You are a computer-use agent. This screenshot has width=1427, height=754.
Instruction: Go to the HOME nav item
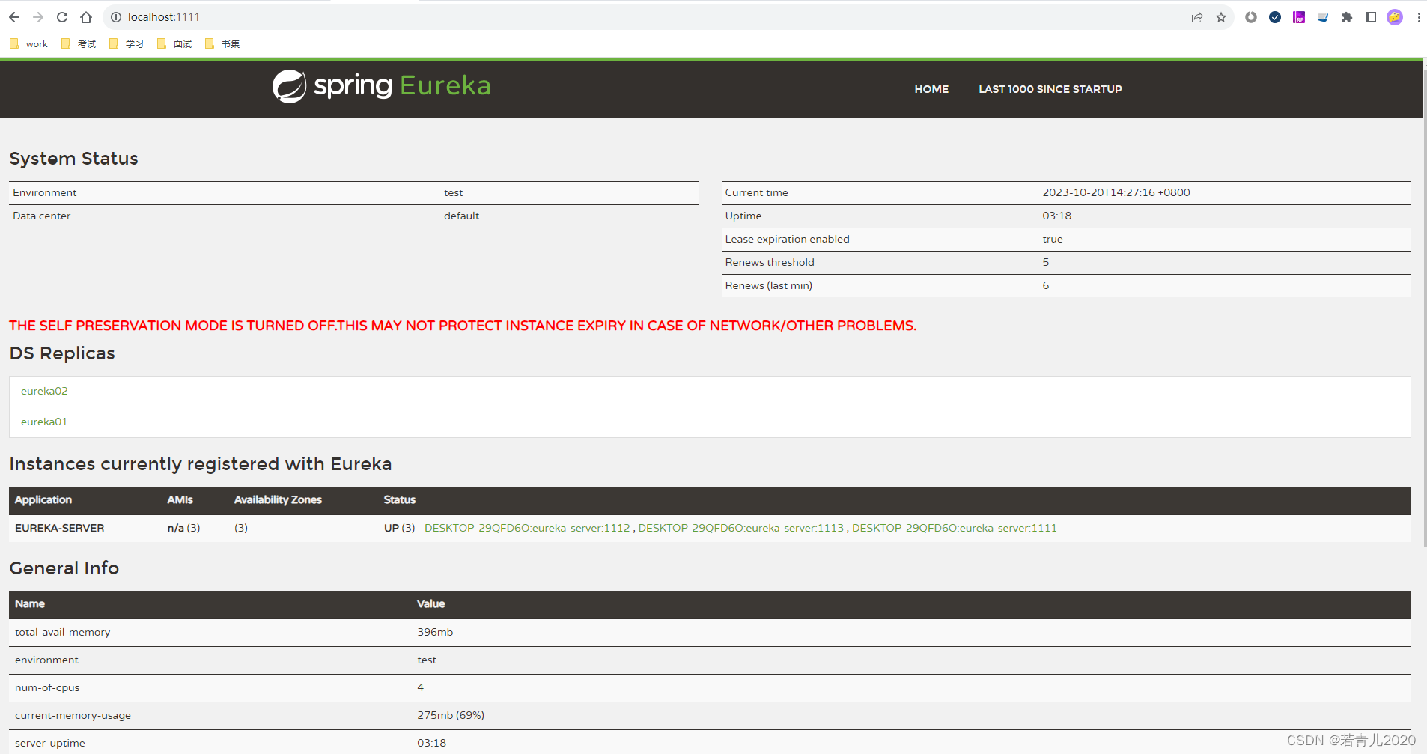point(931,89)
